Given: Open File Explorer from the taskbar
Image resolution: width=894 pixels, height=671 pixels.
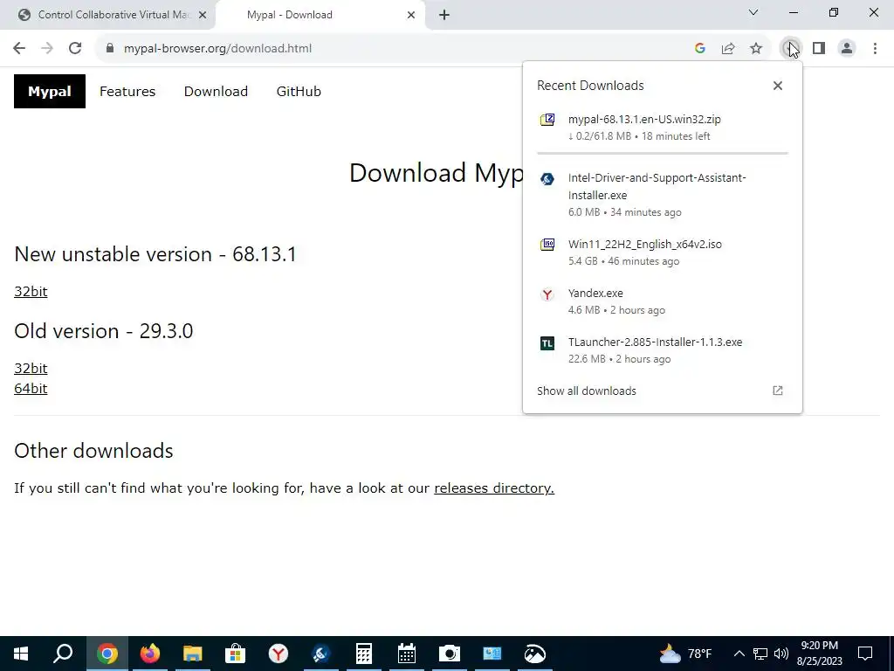Looking at the screenshot, I should (193, 654).
